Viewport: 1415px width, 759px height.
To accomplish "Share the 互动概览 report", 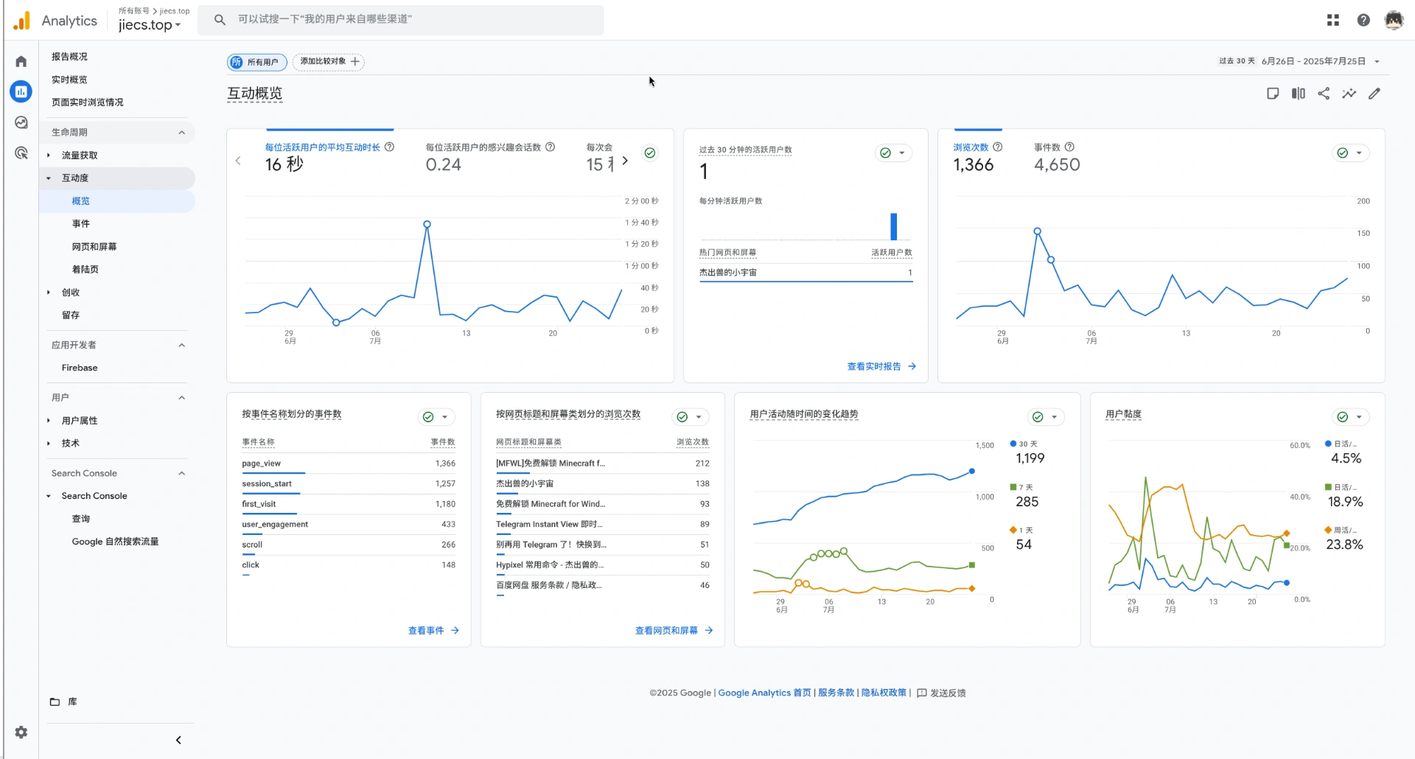I will coord(1324,94).
